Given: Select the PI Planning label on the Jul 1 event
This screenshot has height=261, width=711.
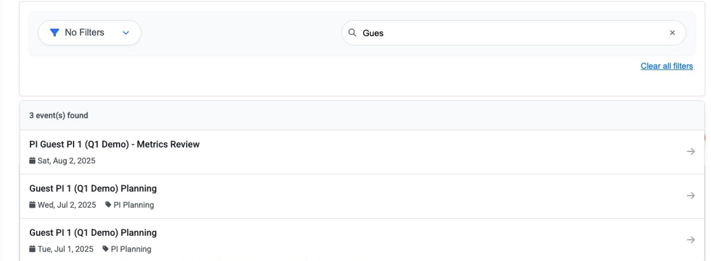Looking at the screenshot, I should click(x=131, y=249).
